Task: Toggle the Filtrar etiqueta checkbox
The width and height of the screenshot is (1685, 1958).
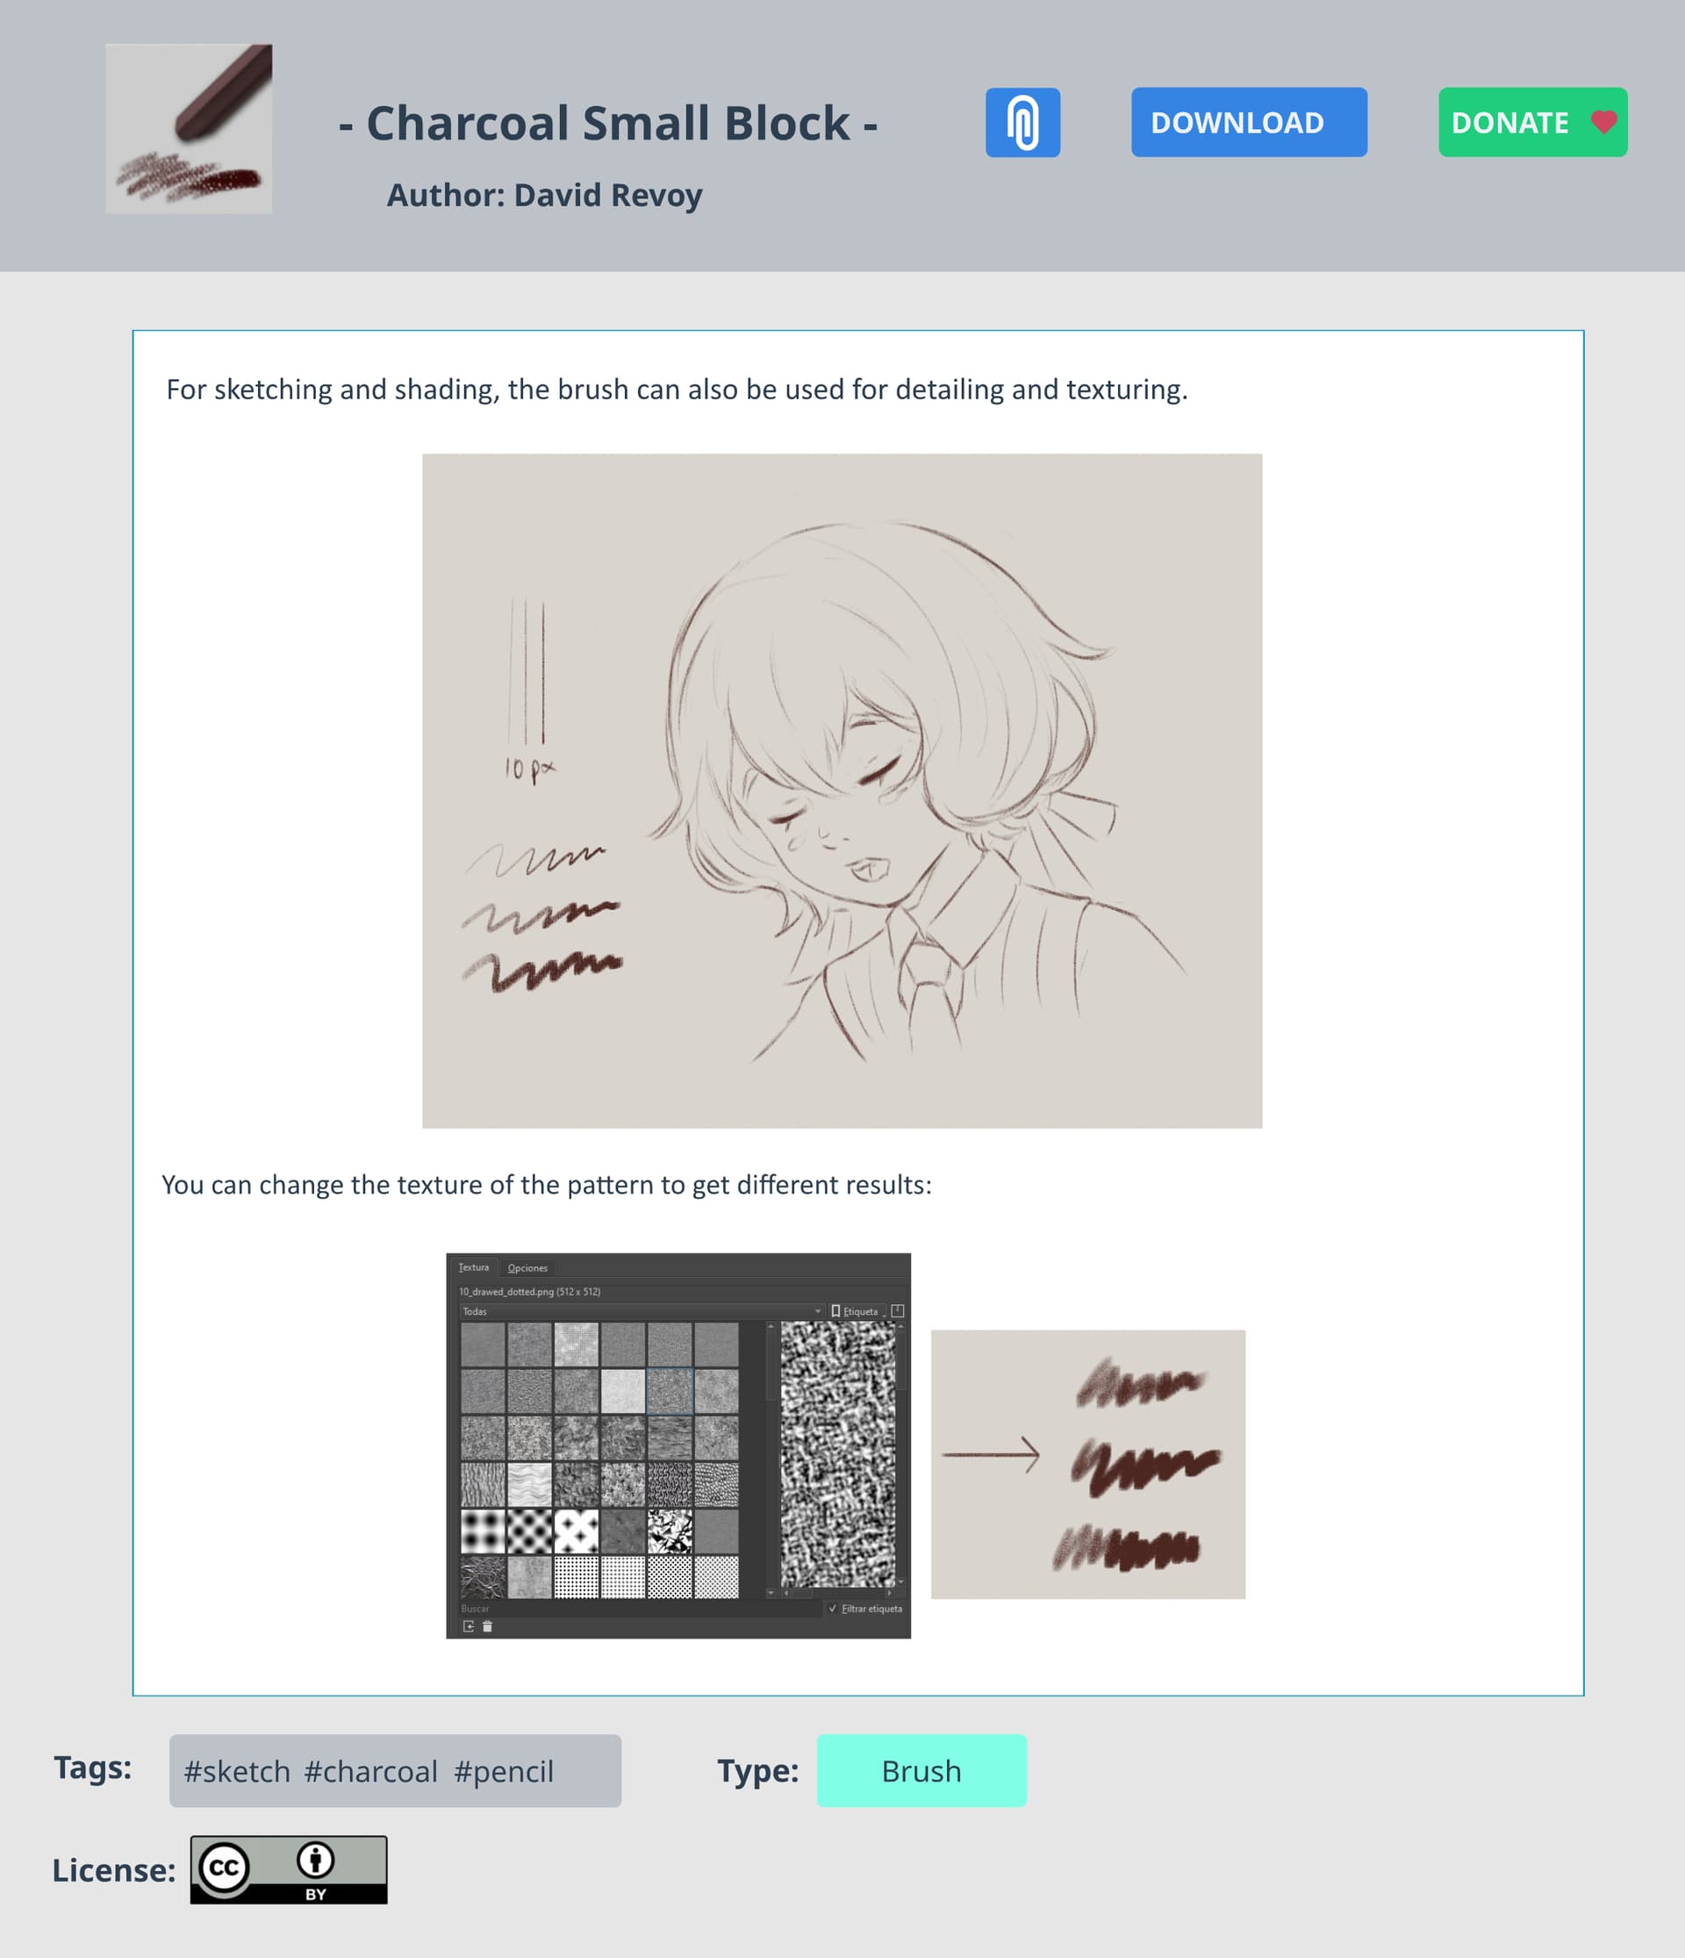Action: click(833, 1609)
